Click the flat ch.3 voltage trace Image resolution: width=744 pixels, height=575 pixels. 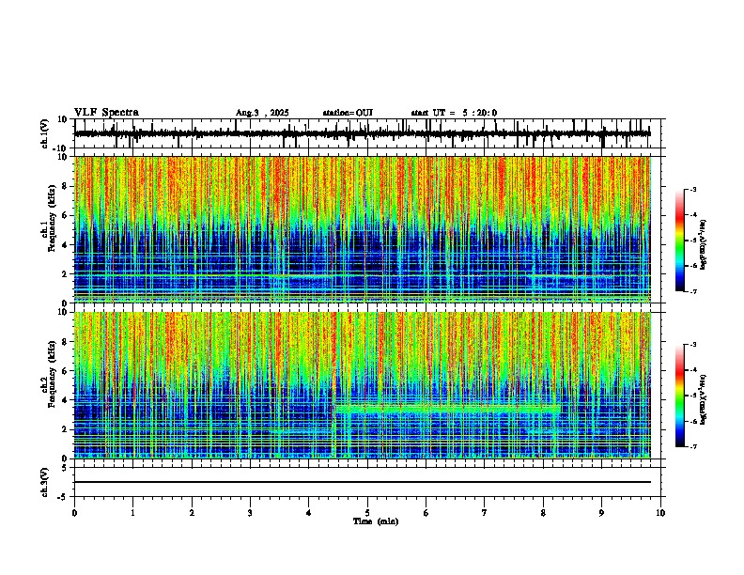coord(363,482)
